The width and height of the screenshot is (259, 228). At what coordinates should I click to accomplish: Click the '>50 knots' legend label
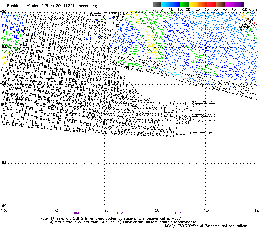(x=249, y=9)
